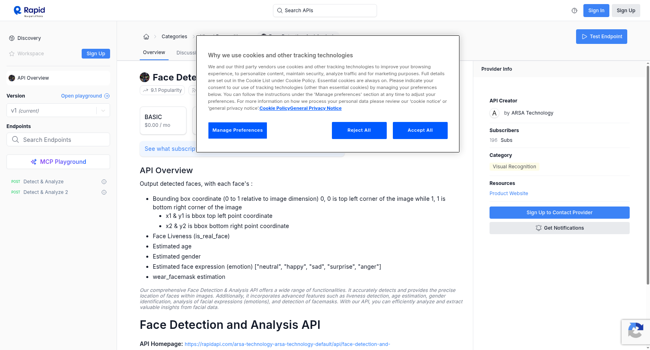Switch to the Discussions tab
Image resolution: width=650 pixels, height=350 pixels.
186,53
